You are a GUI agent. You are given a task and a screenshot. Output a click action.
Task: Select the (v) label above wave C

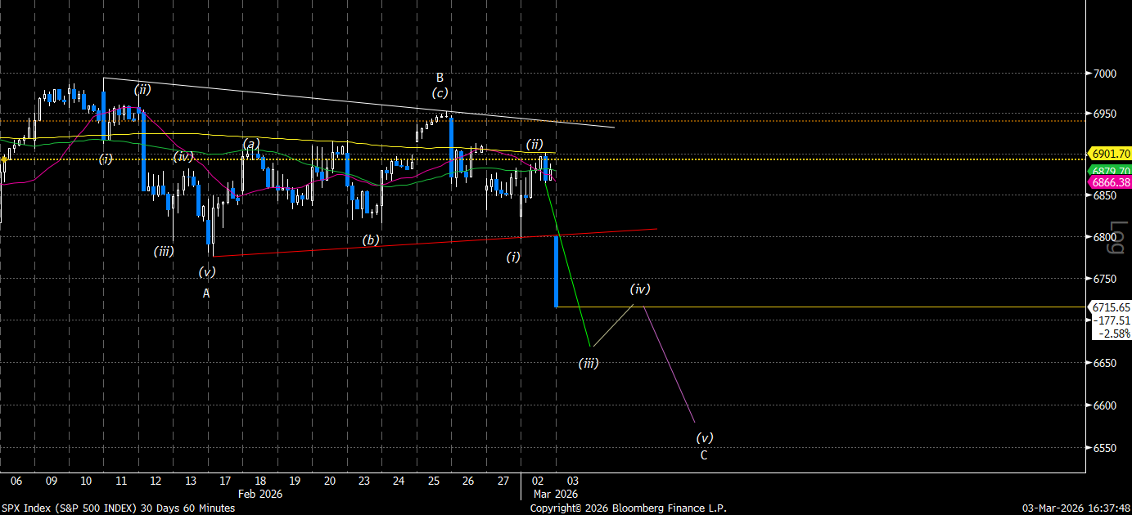[704, 438]
